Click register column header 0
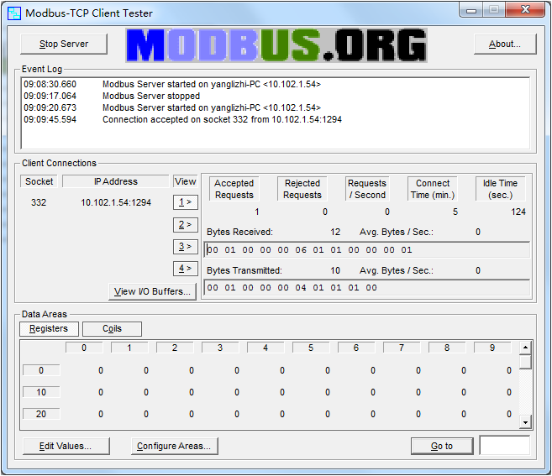552x476 pixels. tap(84, 348)
